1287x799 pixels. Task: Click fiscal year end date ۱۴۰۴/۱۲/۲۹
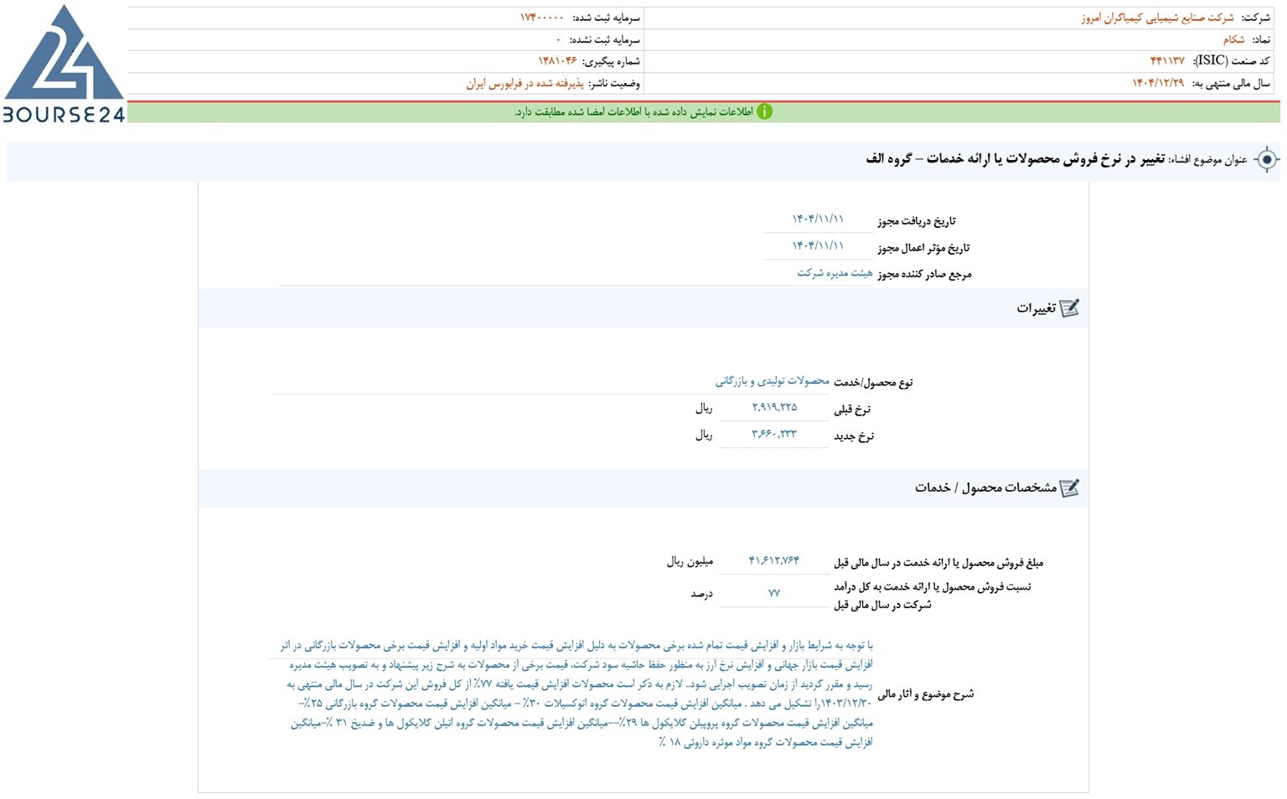pyautogui.click(x=1158, y=83)
